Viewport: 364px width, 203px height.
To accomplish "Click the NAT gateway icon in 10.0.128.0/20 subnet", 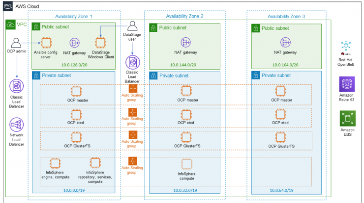I will click(x=74, y=43).
